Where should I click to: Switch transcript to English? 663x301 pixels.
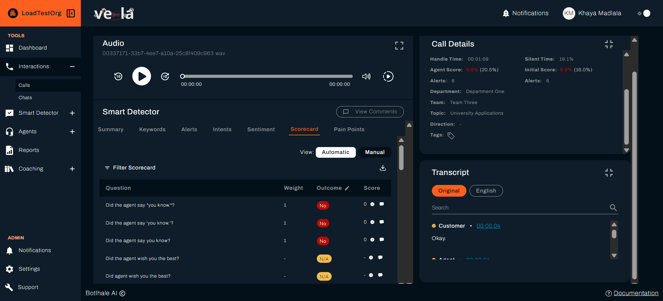486,191
